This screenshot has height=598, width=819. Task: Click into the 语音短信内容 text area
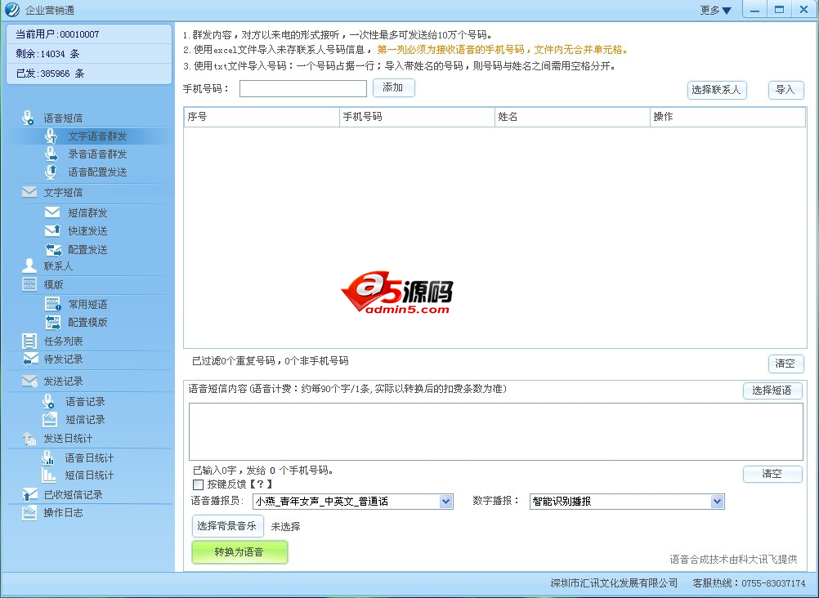495,431
